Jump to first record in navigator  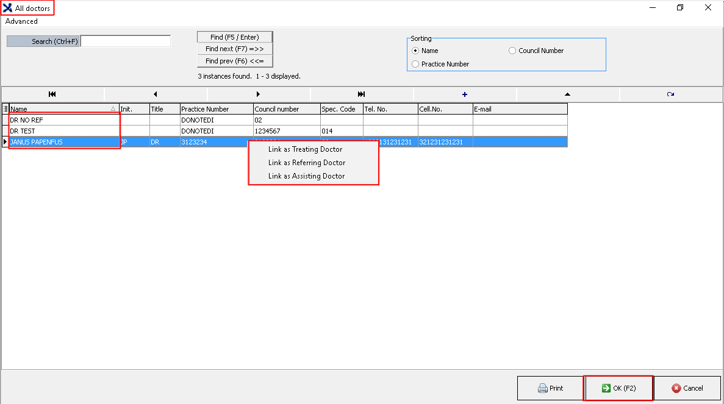pos(52,94)
